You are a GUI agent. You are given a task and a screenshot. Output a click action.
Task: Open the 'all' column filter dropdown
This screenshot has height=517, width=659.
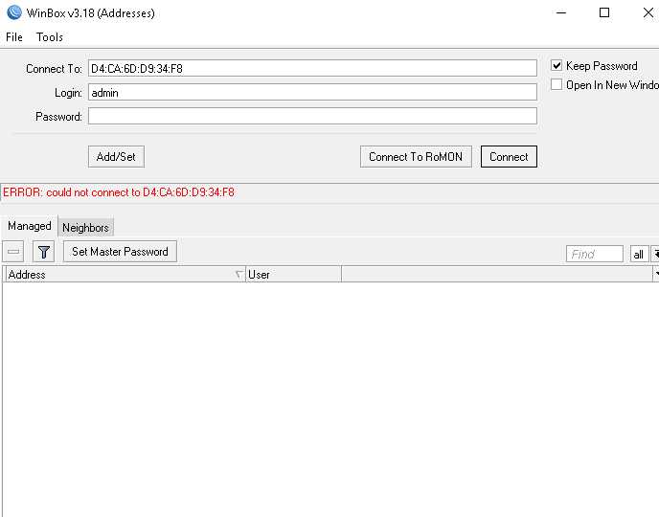pyautogui.click(x=639, y=254)
